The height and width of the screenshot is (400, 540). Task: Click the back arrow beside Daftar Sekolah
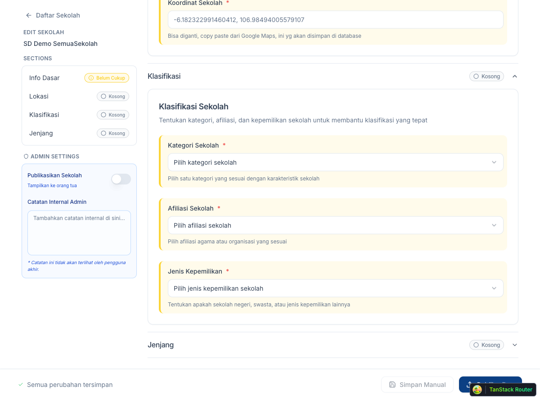pyautogui.click(x=29, y=15)
